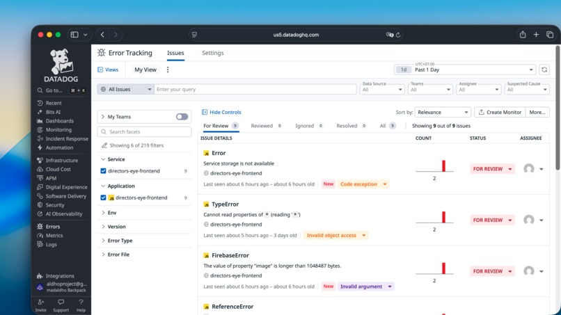Open the FirebaseError issue title
561x315 pixels.
(x=230, y=256)
